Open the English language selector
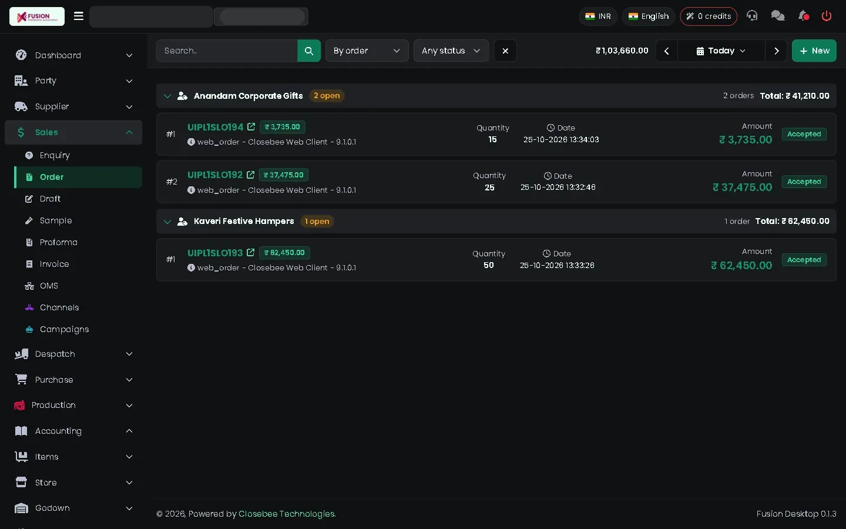 click(x=649, y=16)
